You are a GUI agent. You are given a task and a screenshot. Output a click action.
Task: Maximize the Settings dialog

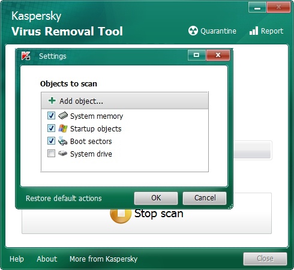(x=197, y=55)
